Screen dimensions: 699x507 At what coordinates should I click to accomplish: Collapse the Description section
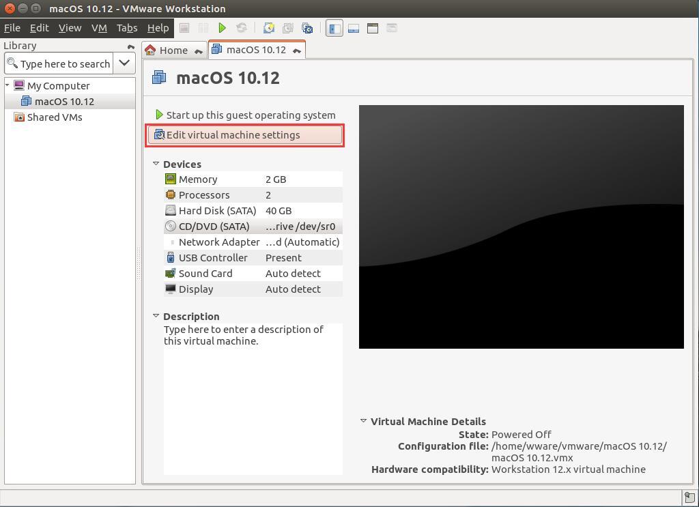click(x=156, y=316)
